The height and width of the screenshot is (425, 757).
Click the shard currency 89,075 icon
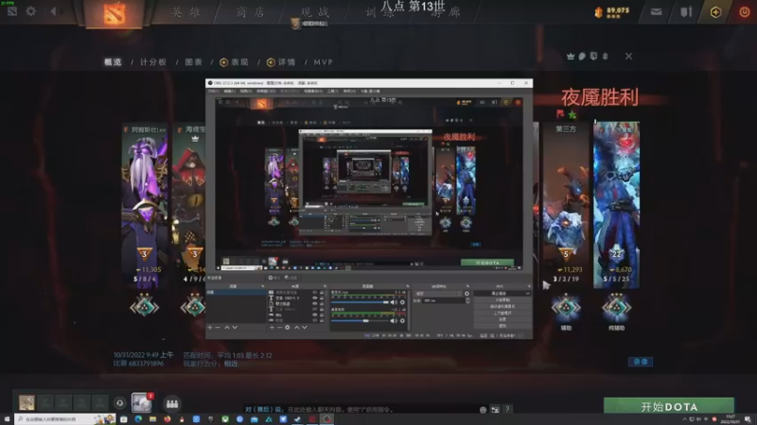pyautogui.click(x=599, y=12)
